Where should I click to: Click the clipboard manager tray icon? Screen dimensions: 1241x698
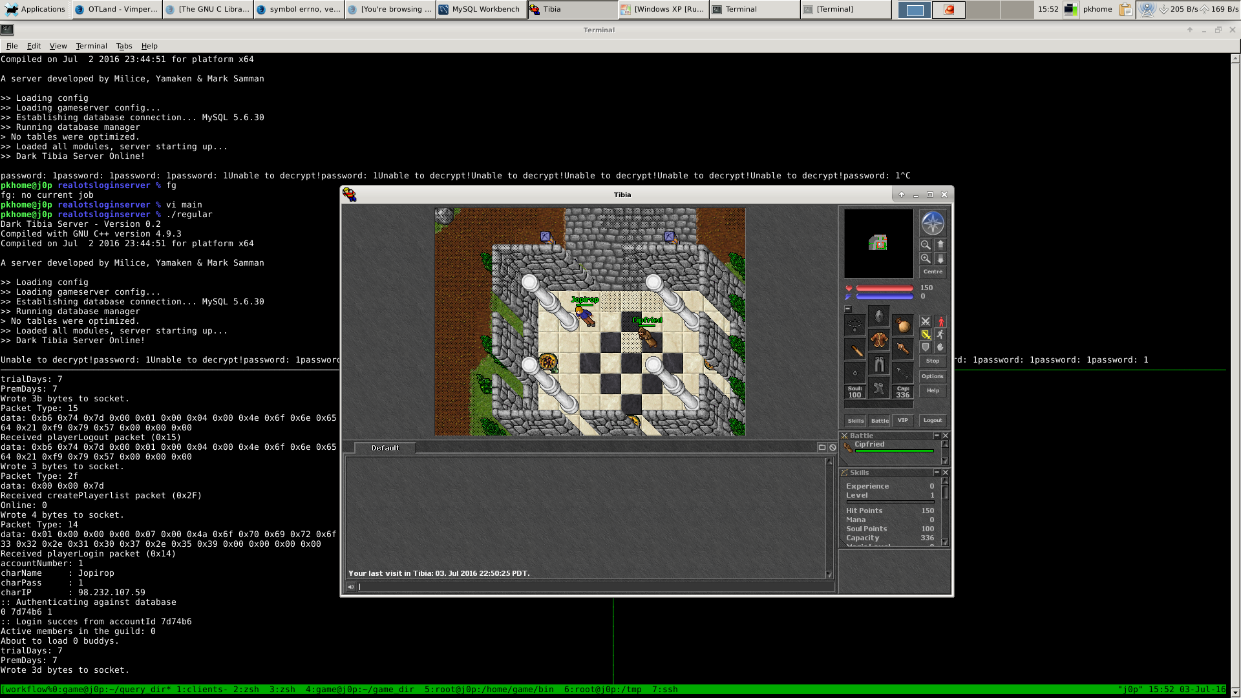[x=1125, y=9]
